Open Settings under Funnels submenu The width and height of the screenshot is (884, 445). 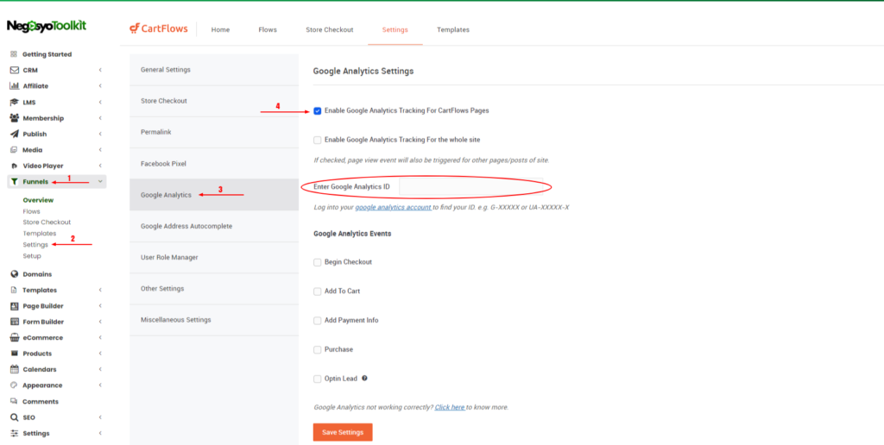coord(35,244)
